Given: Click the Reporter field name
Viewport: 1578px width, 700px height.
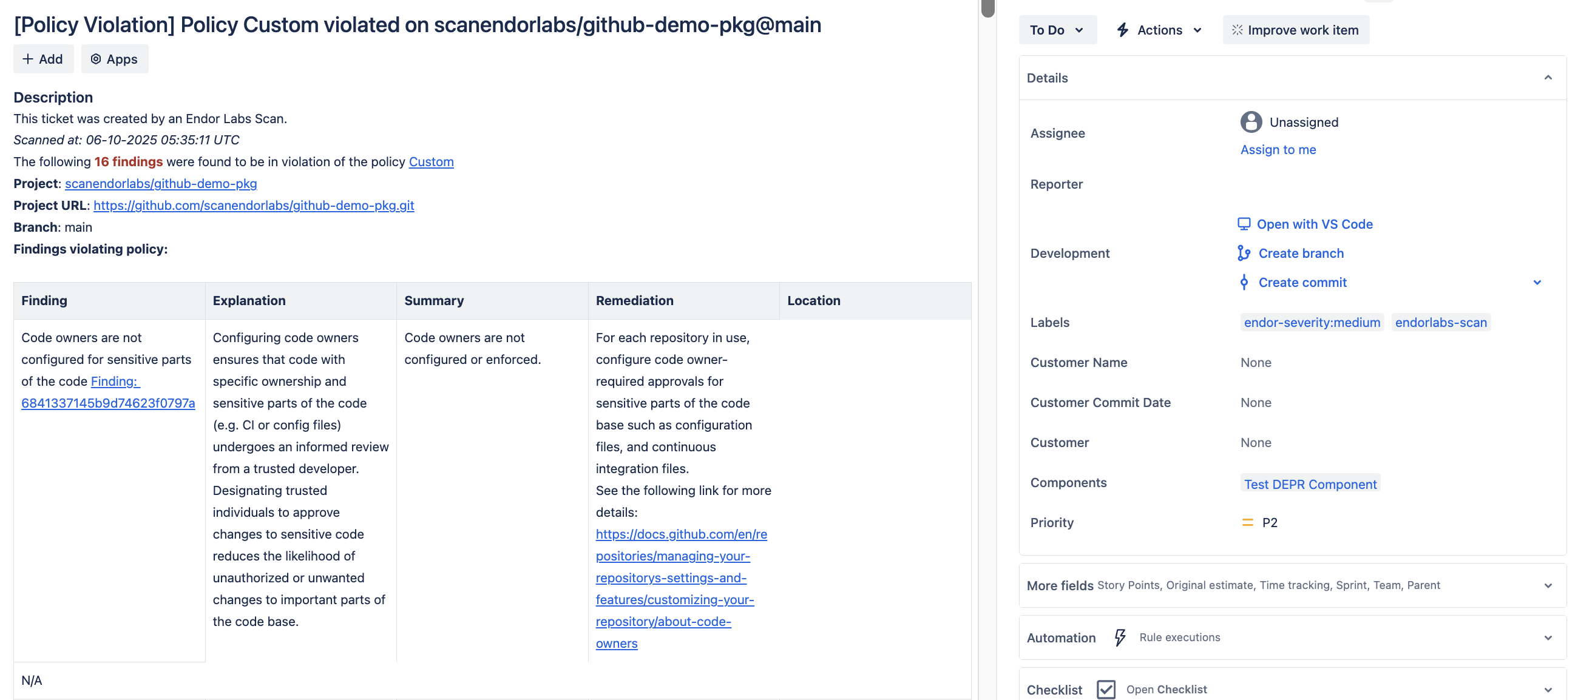Looking at the screenshot, I should 1056,184.
